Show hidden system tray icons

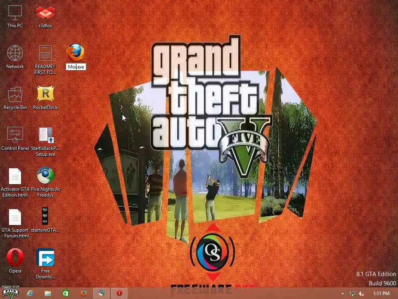coord(343,294)
